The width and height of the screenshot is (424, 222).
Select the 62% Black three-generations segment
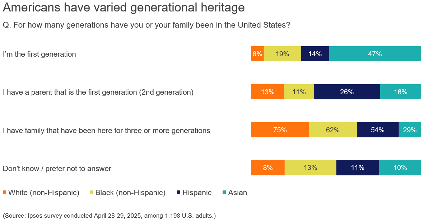point(333,130)
